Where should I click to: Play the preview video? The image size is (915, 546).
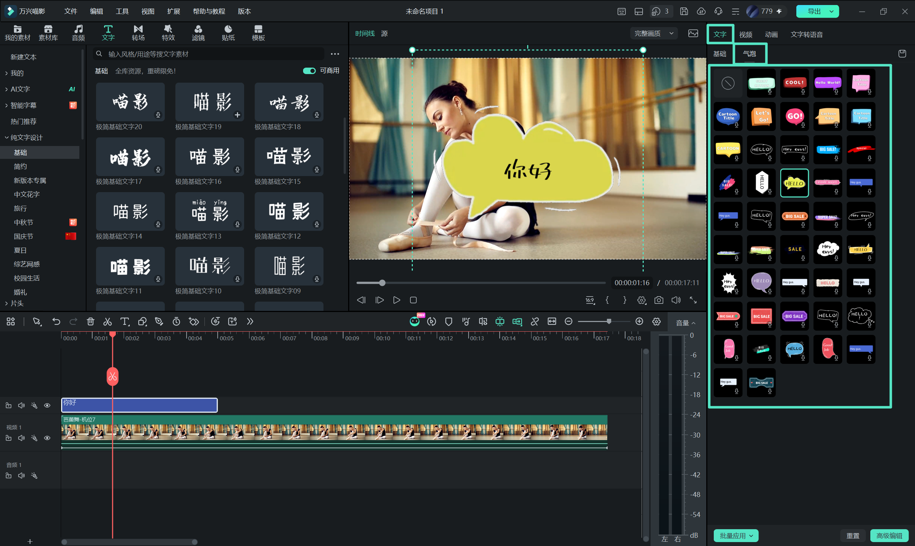coord(396,300)
